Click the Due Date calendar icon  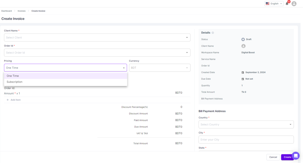(x=243, y=79)
